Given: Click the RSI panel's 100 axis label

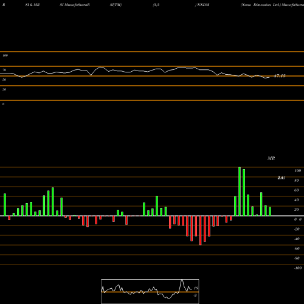Looking at the screenshot, I should pyautogui.click(x=5, y=55).
